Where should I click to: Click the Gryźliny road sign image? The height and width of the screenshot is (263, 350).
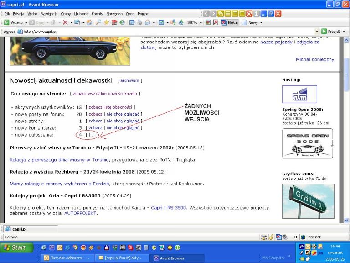308,200
